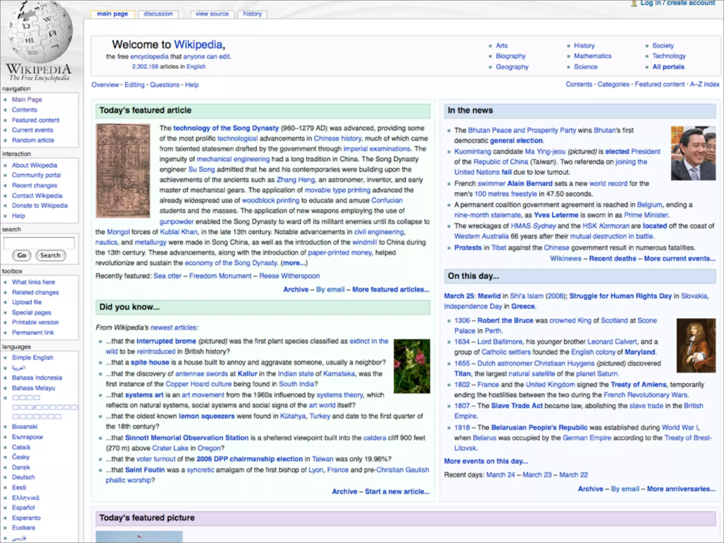The height and width of the screenshot is (543, 724).
Task: Open the Song Dynasty banknote thumbnail
Action: (123, 170)
